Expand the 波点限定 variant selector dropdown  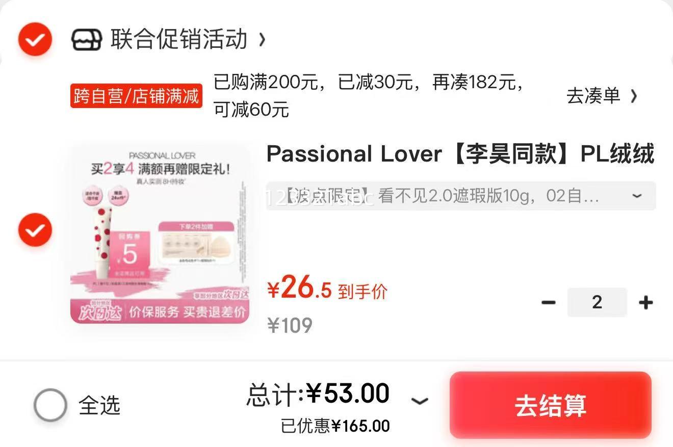(461, 196)
